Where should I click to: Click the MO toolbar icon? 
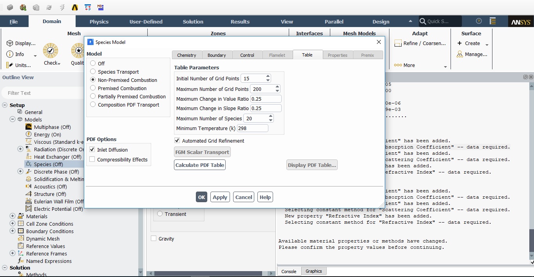[x=101, y=7]
